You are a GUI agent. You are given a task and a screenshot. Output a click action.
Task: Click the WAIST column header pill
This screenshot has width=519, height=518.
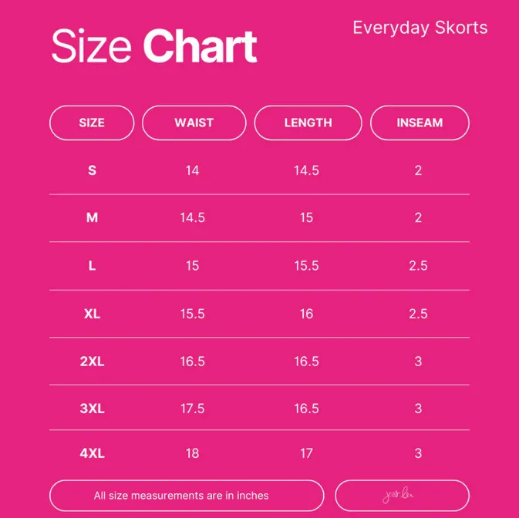pyautogui.click(x=194, y=123)
